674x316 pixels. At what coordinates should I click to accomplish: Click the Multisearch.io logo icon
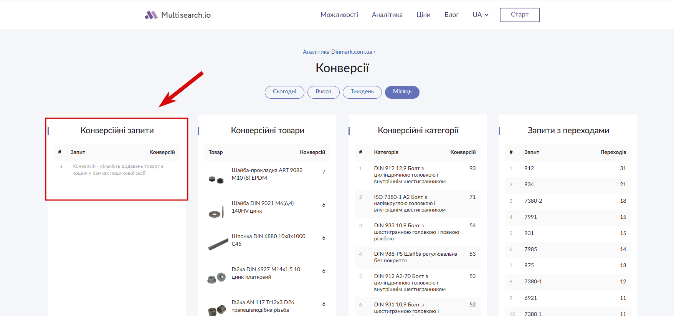151,15
